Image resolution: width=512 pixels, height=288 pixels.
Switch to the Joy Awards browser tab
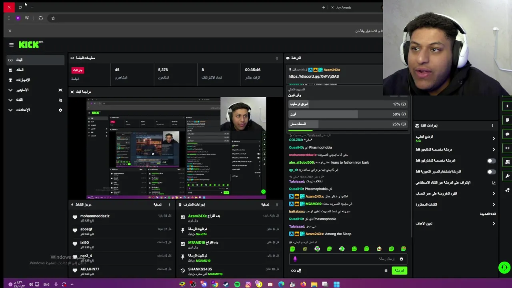[344, 7]
